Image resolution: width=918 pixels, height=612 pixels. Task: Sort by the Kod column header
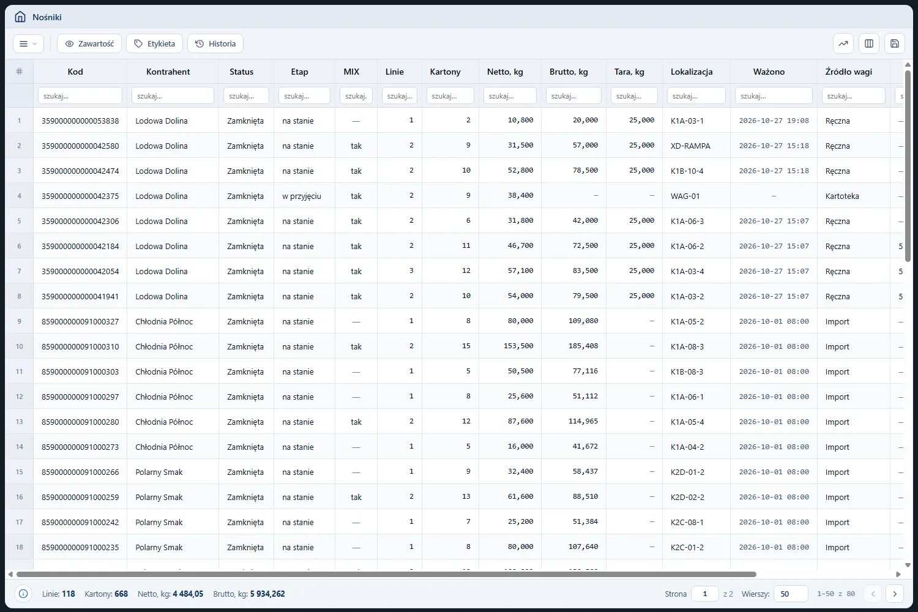tap(75, 72)
